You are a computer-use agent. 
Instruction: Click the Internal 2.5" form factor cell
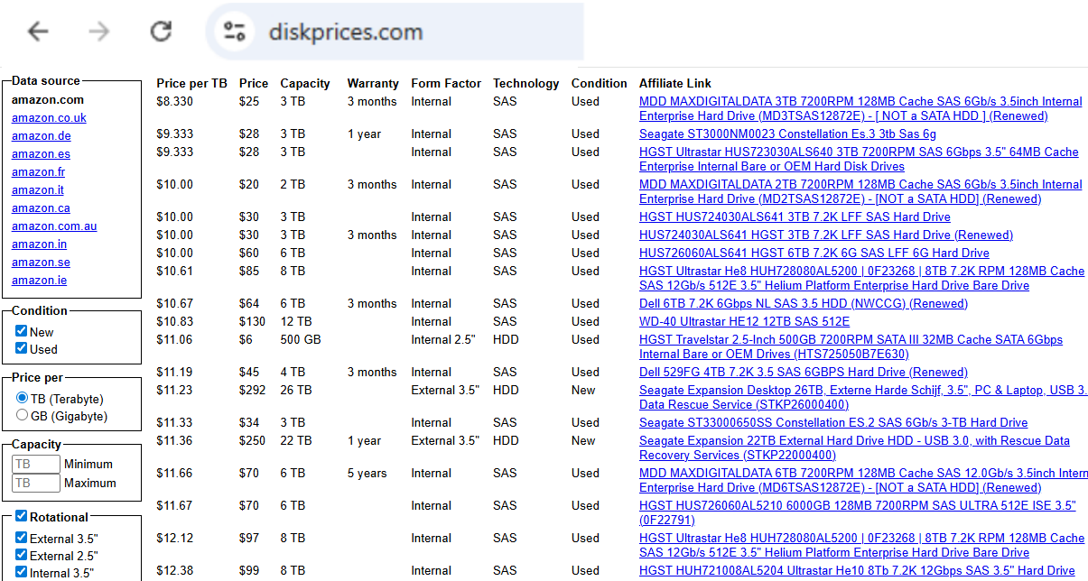[445, 339]
